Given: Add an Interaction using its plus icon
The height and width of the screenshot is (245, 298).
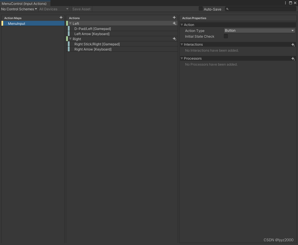Looking at the screenshot, I should click(293, 44).
